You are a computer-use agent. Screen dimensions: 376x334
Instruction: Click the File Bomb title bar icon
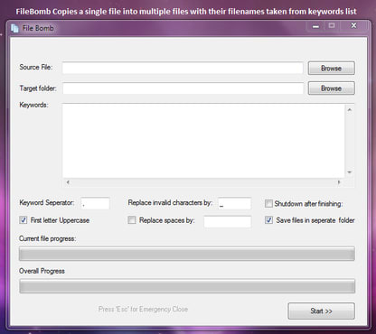pyautogui.click(x=14, y=28)
